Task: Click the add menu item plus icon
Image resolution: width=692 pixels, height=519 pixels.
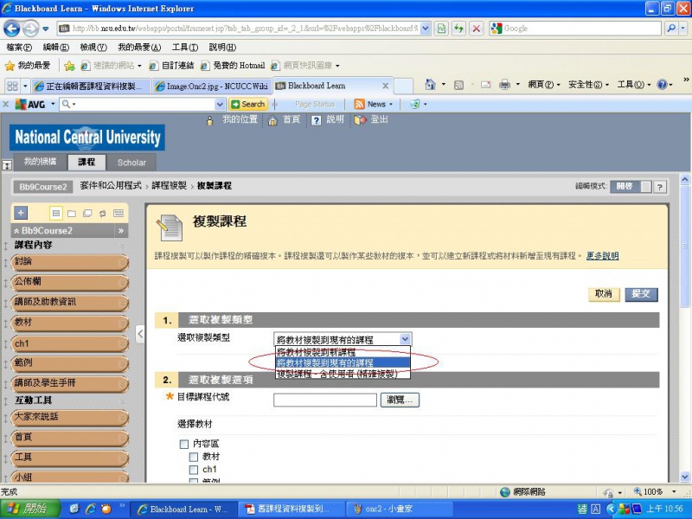Action: pyautogui.click(x=21, y=213)
